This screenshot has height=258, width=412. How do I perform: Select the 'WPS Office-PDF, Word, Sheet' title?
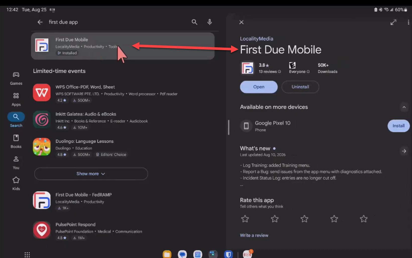(85, 87)
